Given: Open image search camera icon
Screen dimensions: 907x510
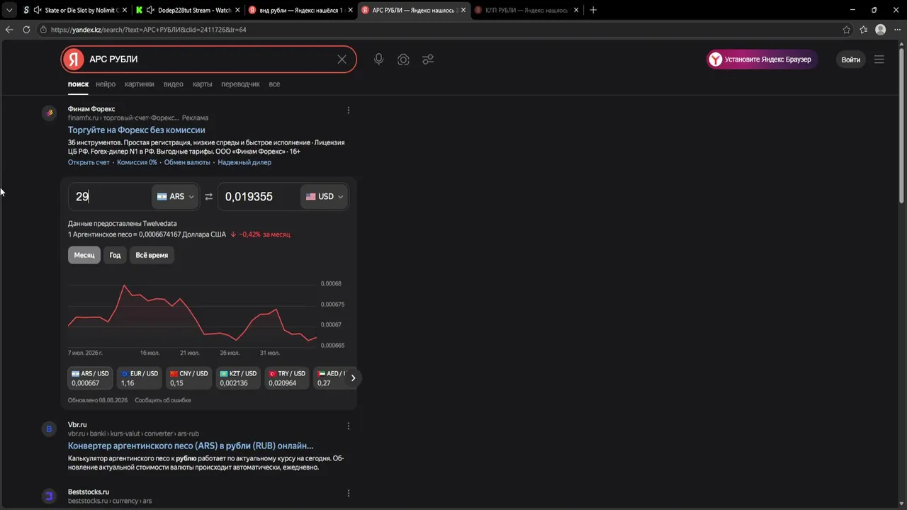Looking at the screenshot, I should click(x=403, y=59).
